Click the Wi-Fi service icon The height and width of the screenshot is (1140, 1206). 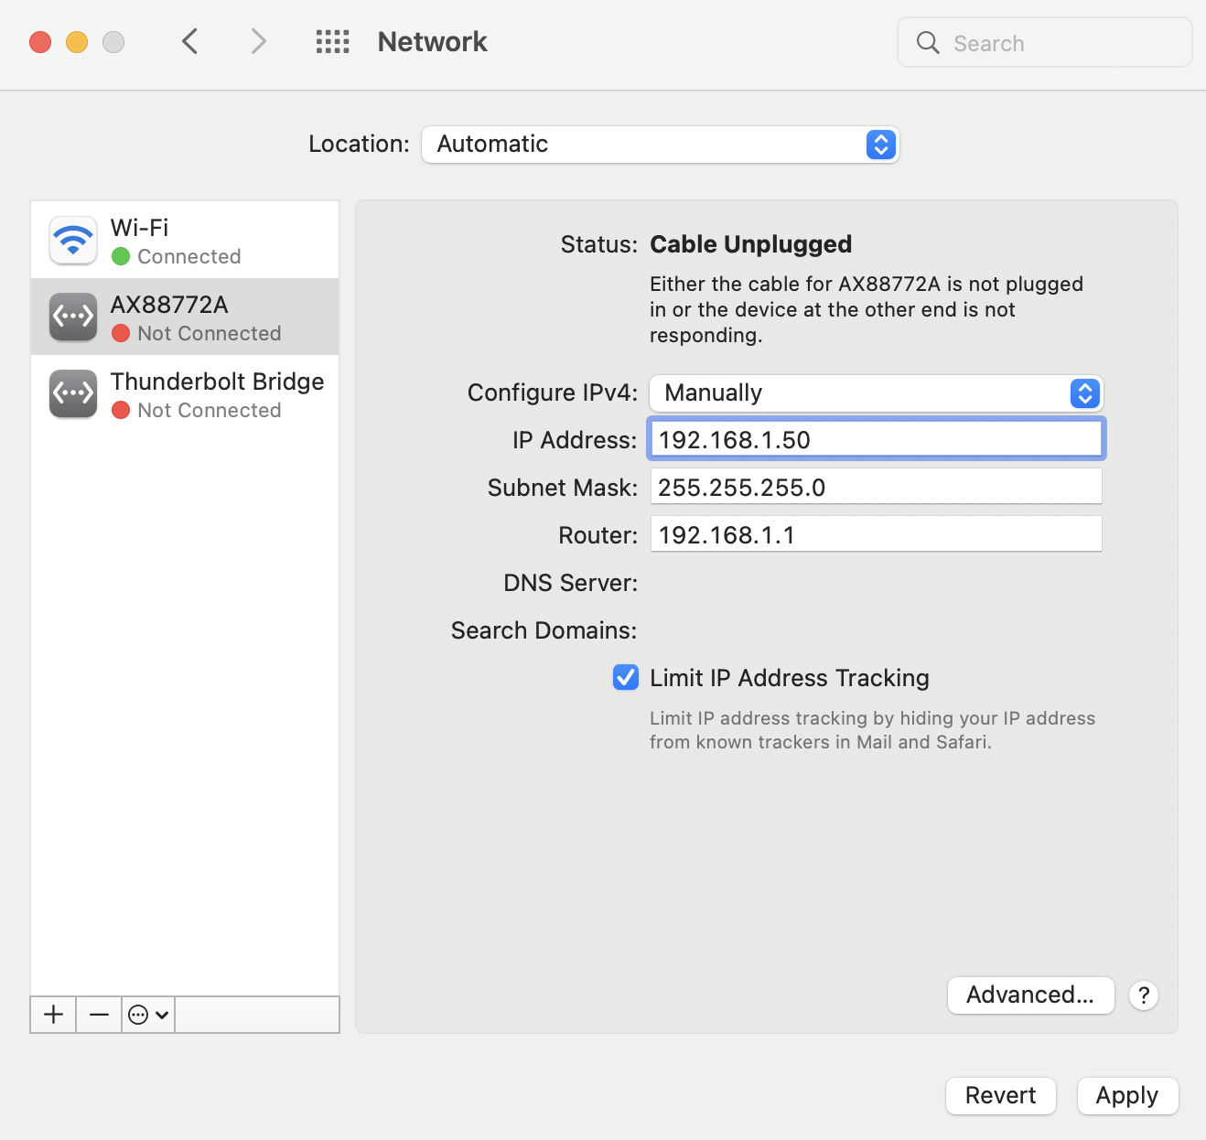73,240
